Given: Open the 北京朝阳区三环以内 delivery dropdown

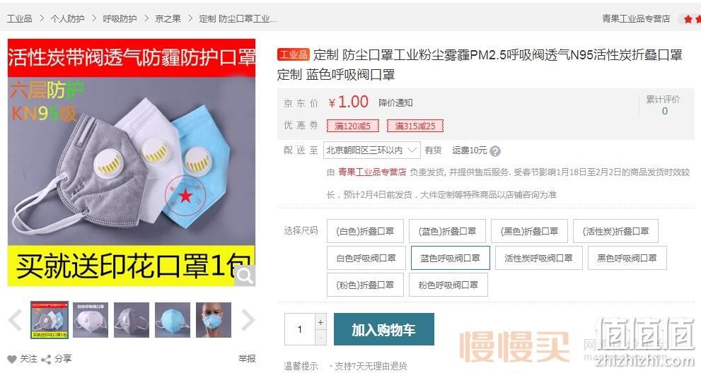Looking at the screenshot, I should click(372, 150).
